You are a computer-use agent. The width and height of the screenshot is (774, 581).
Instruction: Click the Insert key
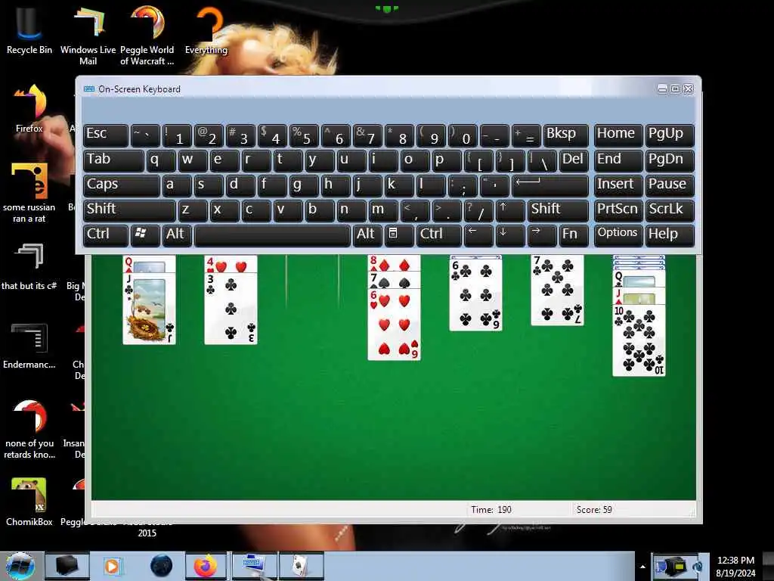point(618,185)
